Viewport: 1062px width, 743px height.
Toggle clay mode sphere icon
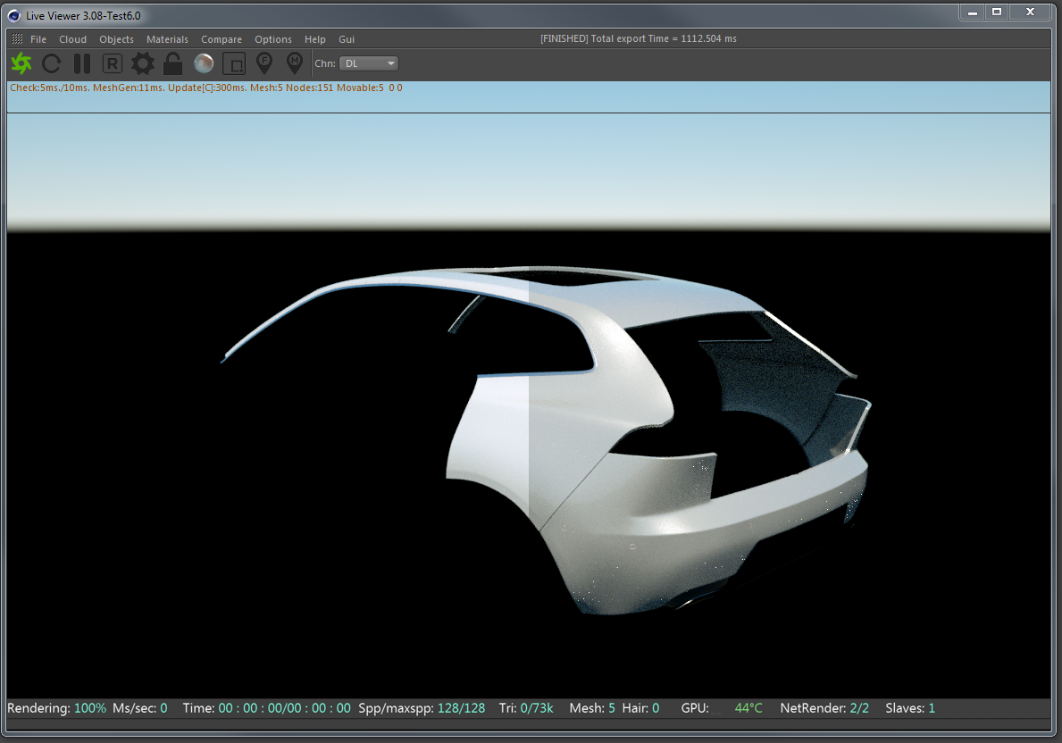(x=204, y=63)
